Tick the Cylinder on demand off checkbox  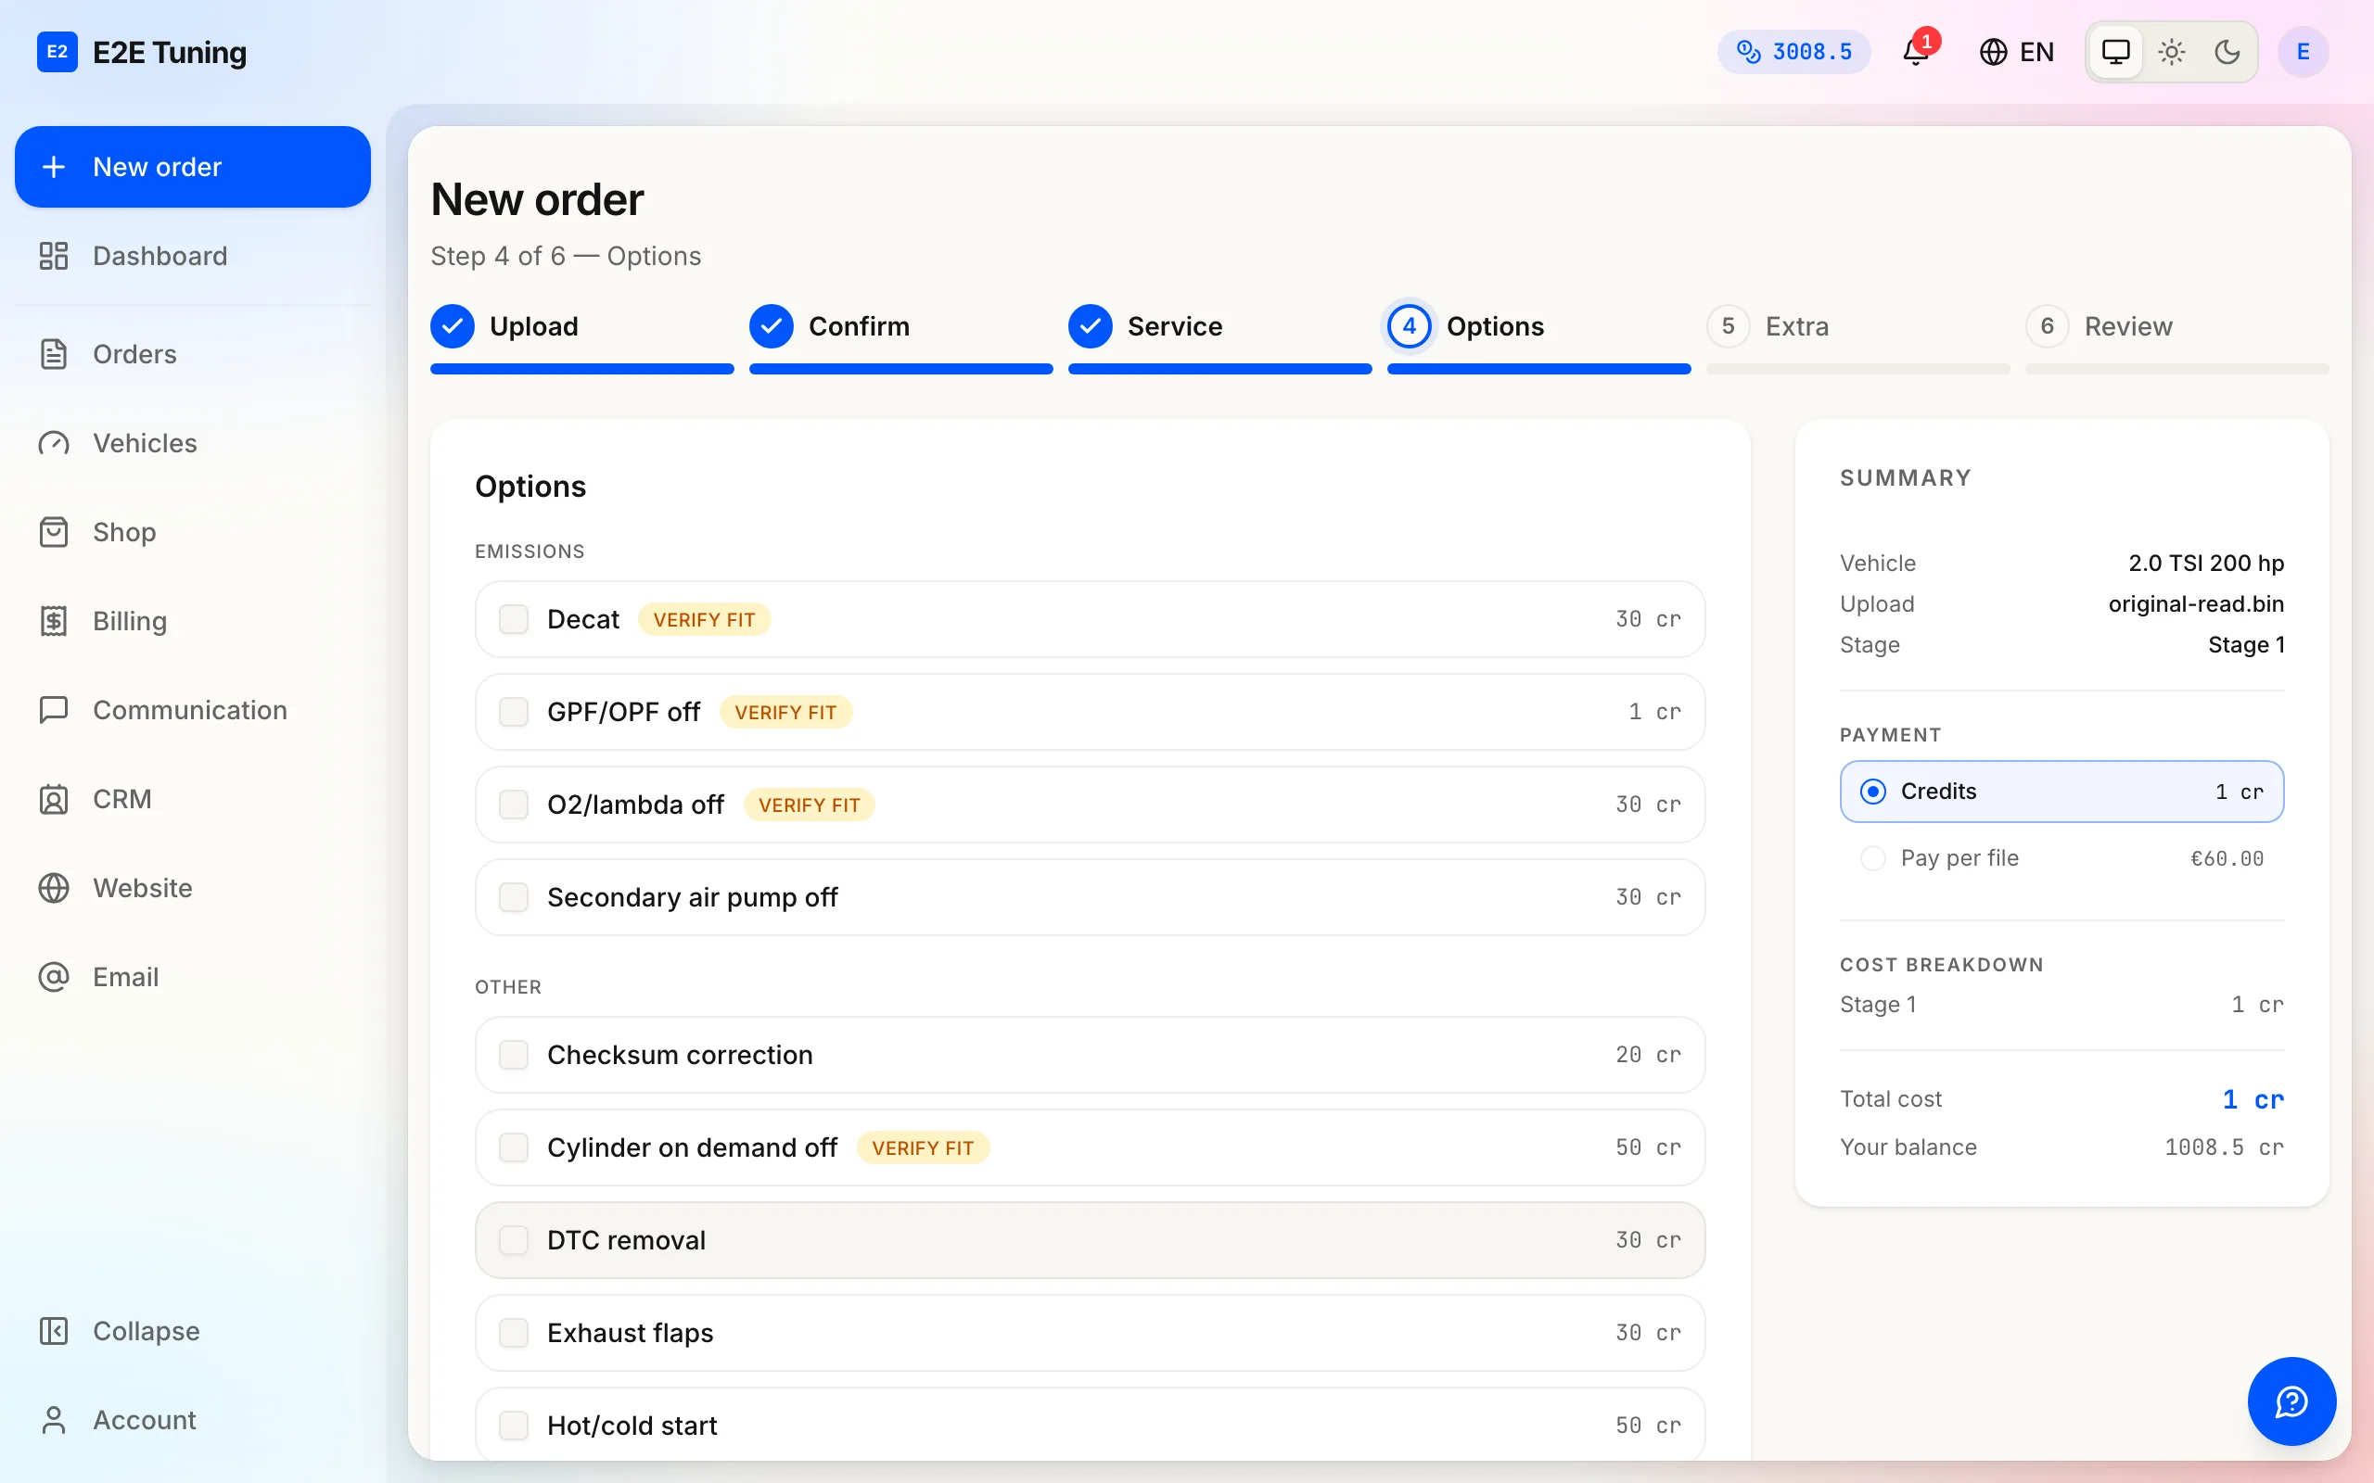click(514, 1147)
